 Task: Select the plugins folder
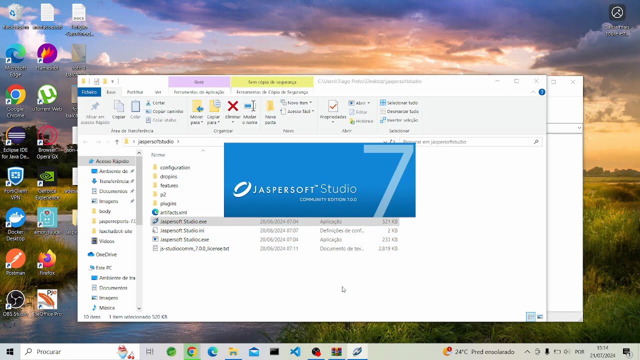pyautogui.click(x=168, y=203)
